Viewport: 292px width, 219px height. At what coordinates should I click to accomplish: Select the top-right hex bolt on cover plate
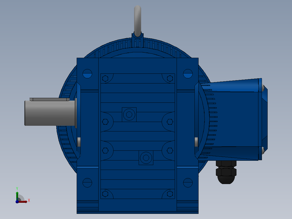pos(170,79)
